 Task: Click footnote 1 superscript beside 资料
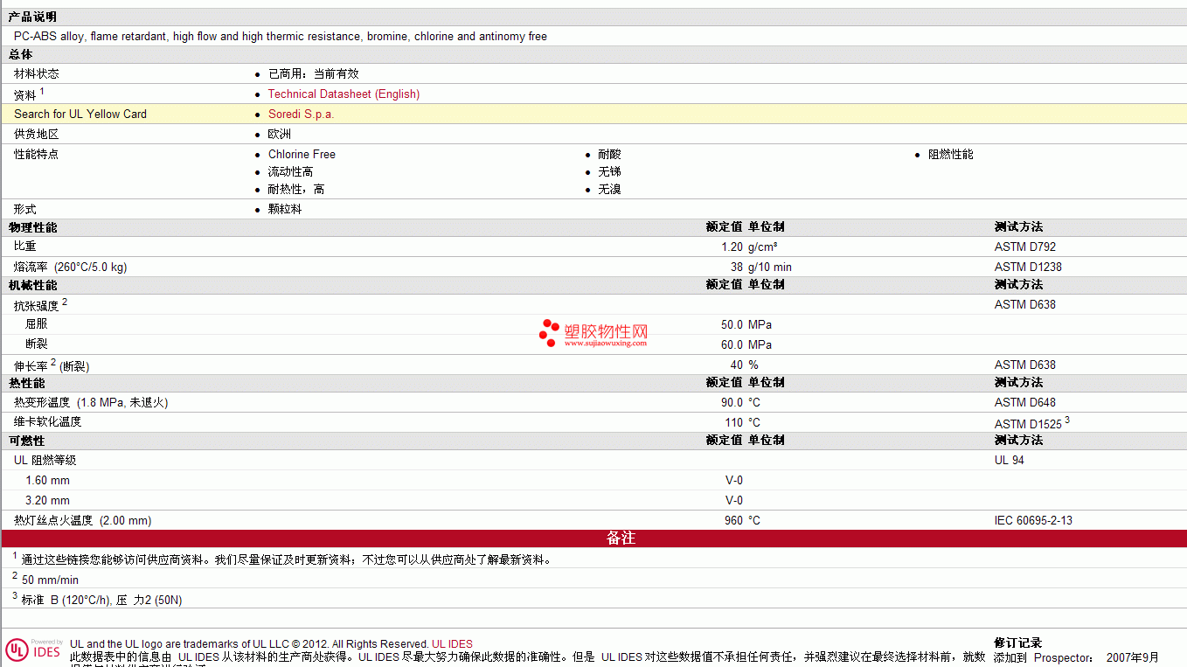[42, 91]
